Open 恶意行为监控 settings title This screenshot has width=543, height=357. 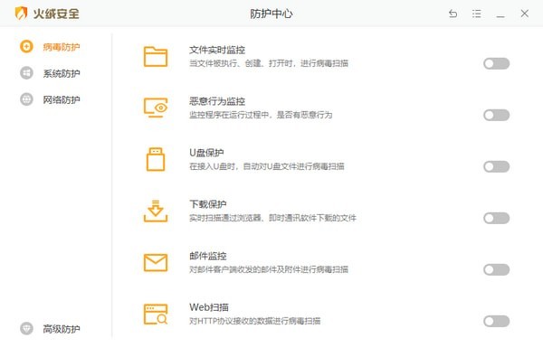click(217, 101)
